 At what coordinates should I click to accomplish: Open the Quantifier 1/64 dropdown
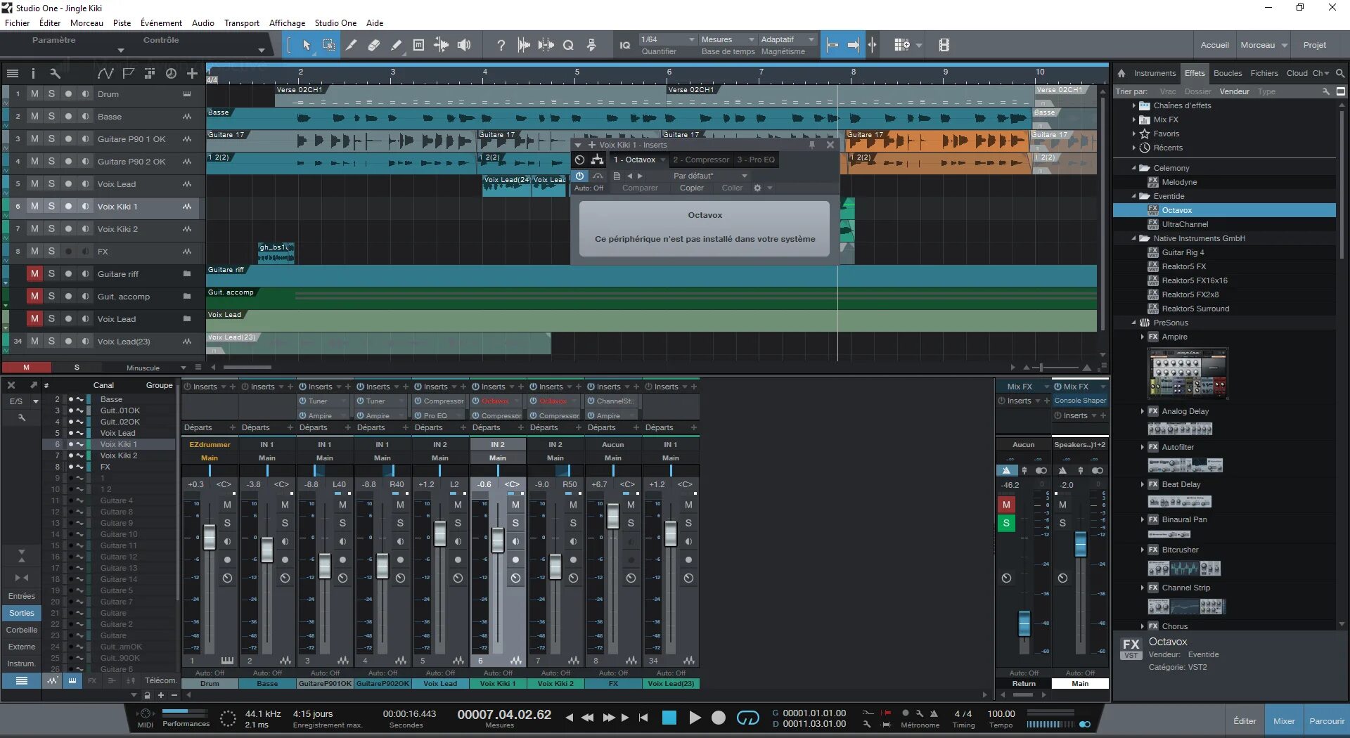click(x=667, y=39)
